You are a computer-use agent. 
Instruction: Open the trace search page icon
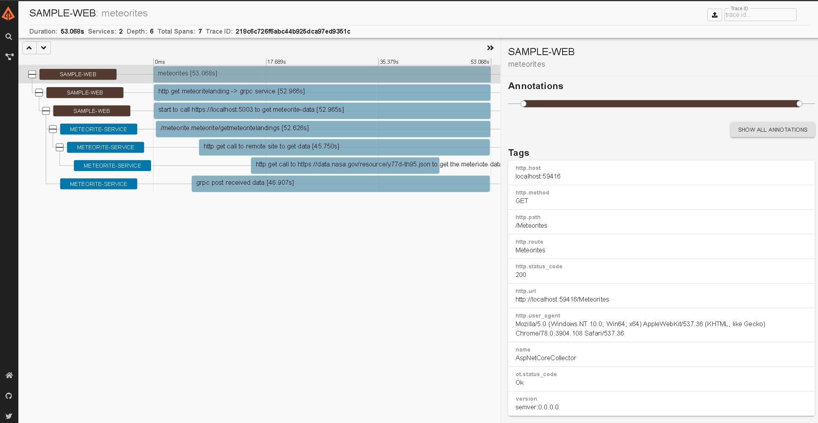[9, 37]
